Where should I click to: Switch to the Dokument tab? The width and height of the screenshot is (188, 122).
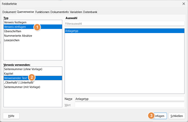(9, 12)
